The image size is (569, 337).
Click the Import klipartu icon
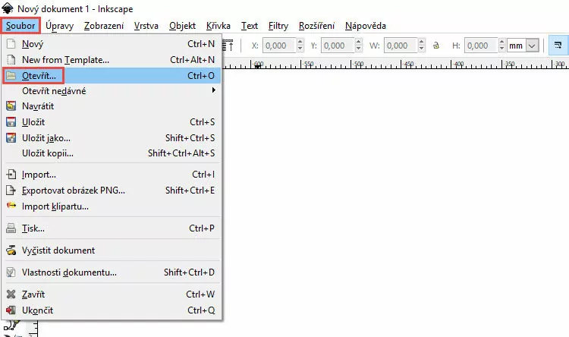click(x=11, y=206)
